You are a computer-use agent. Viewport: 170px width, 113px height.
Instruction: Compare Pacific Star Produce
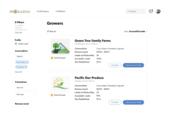point(115,102)
